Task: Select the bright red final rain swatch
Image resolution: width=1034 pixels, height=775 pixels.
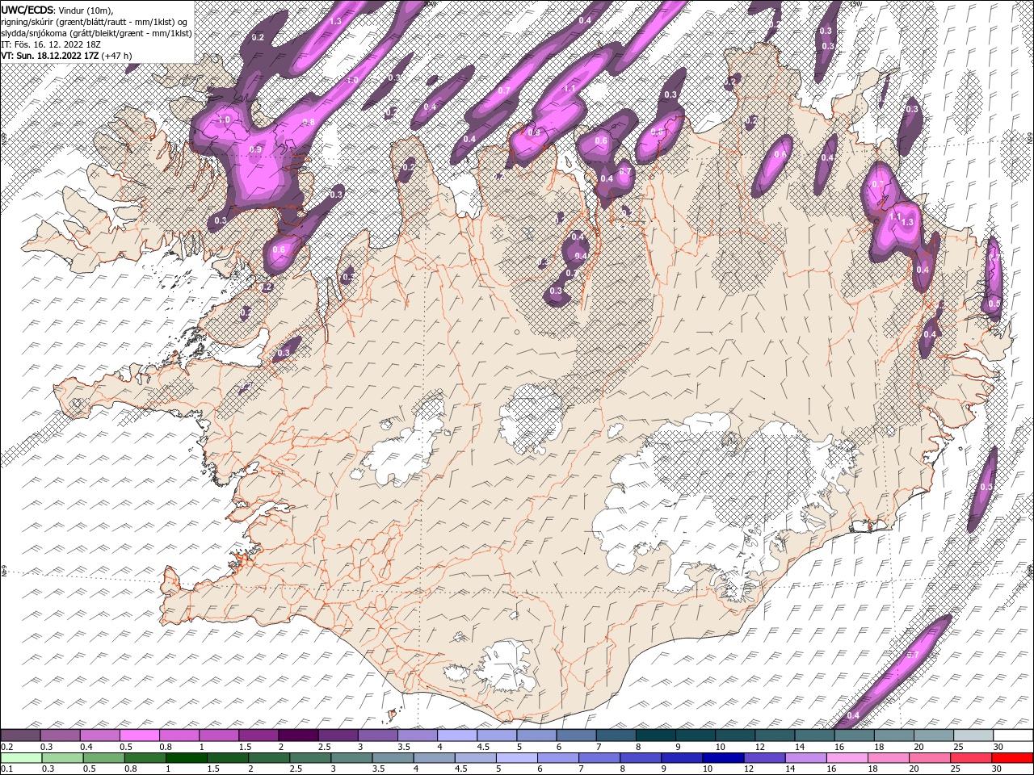Action: (x=1014, y=757)
